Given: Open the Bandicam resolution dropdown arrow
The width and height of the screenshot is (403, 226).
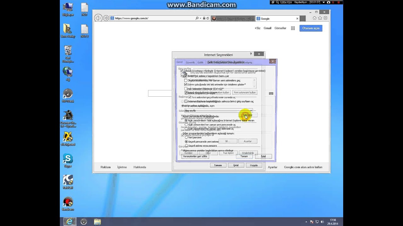Looking at the screenshot, I should coord(323,2).
